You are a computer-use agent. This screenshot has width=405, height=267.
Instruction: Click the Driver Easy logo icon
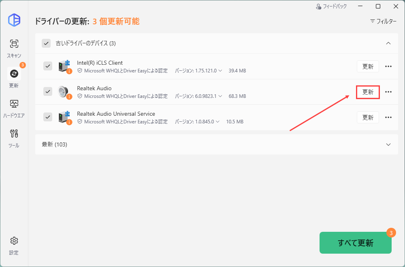14,20
